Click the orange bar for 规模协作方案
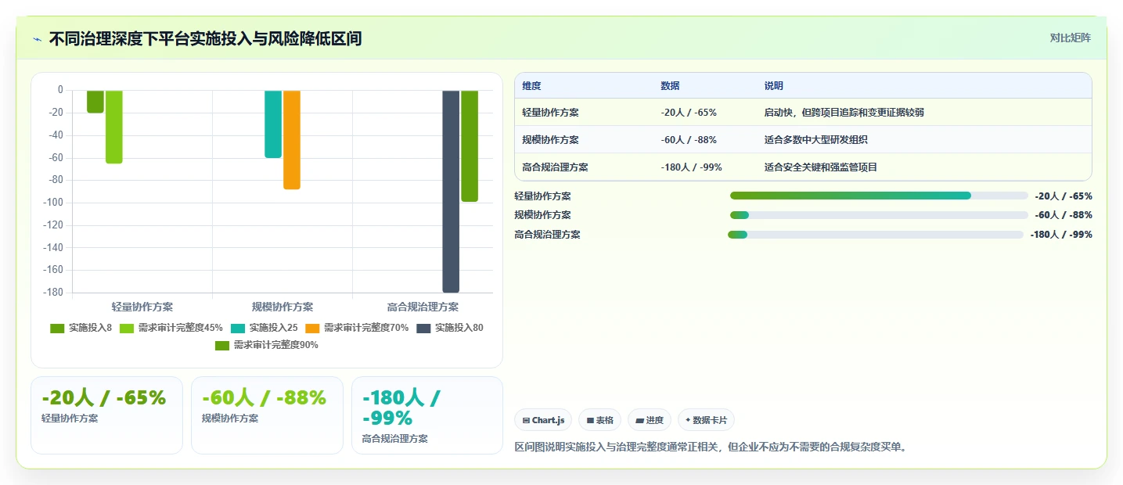This screenshot has width=1123, height=485. pyautogui.click(x=292, y=140)
